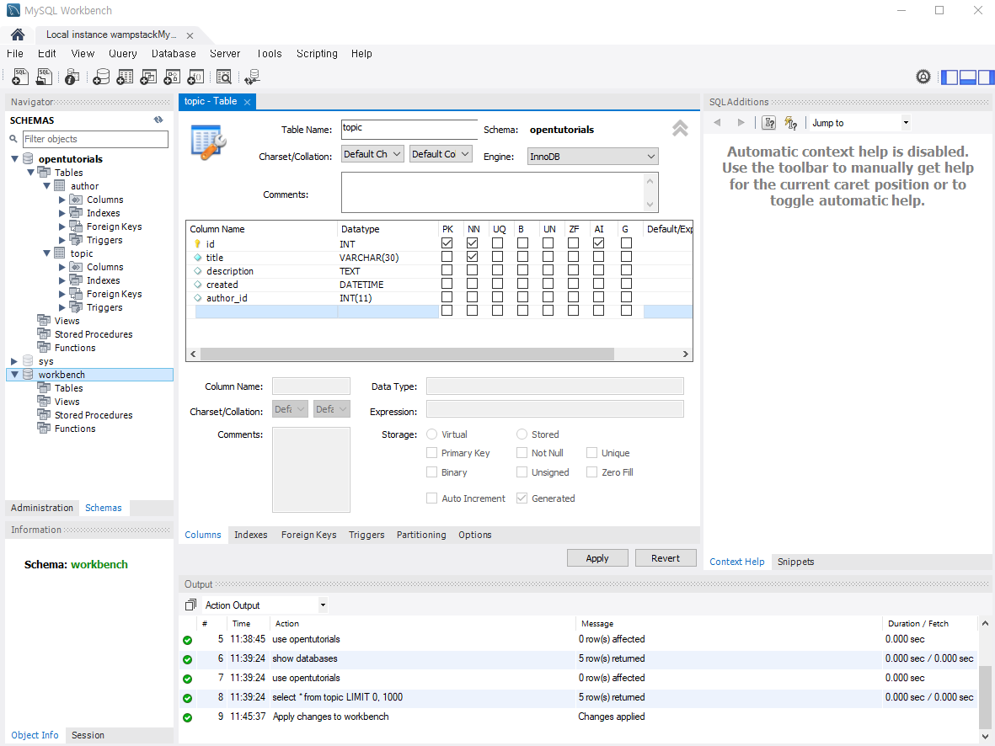Select the Virtual storage radio button
The height and width of the screenshot is (746, 995).
pyautogui.click(x=431, y=434)
